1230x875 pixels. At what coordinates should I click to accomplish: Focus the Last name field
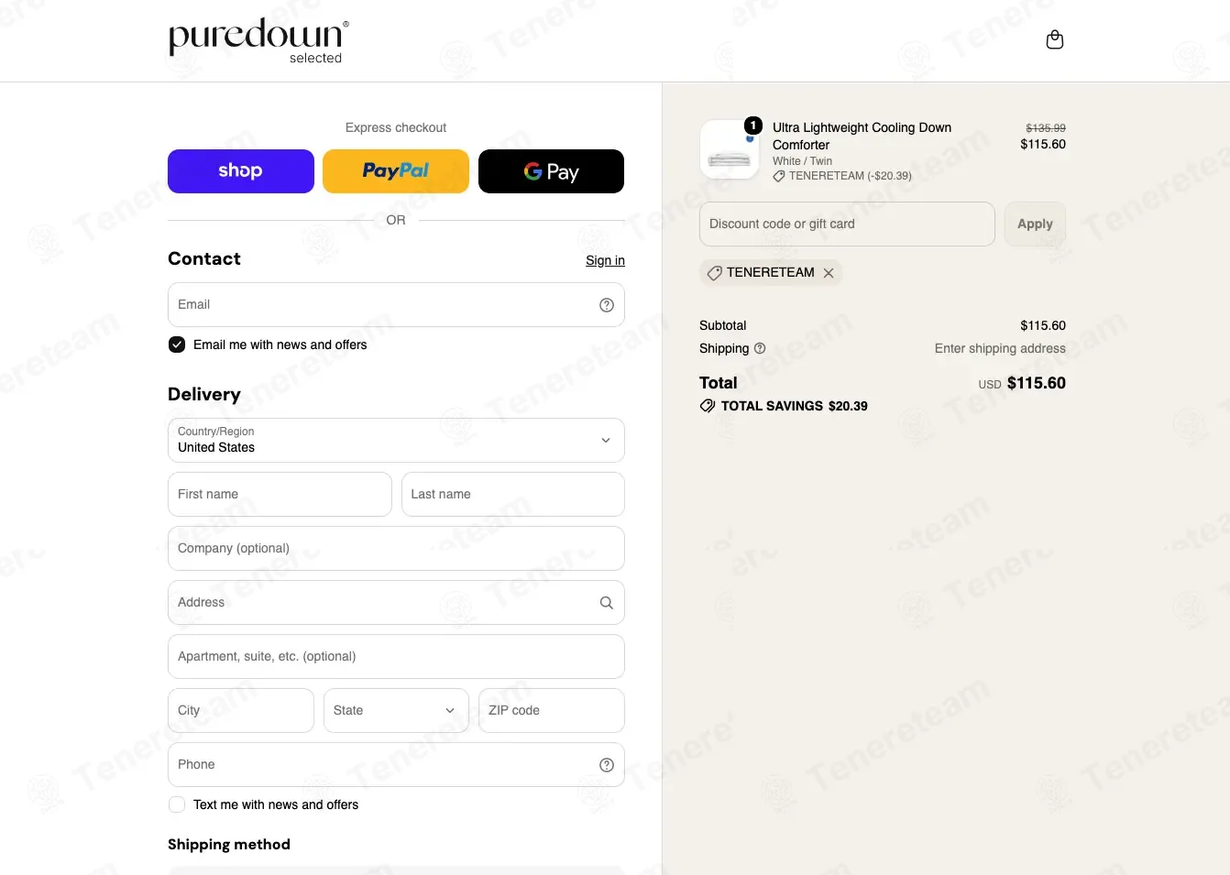[x=513, y=495]
